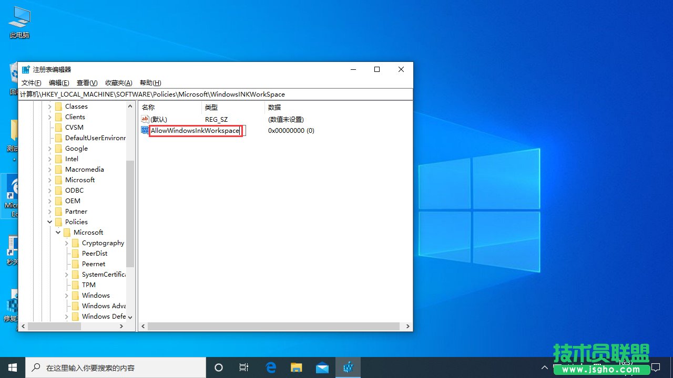Open Task View on the taskbar

click(243, 367)
